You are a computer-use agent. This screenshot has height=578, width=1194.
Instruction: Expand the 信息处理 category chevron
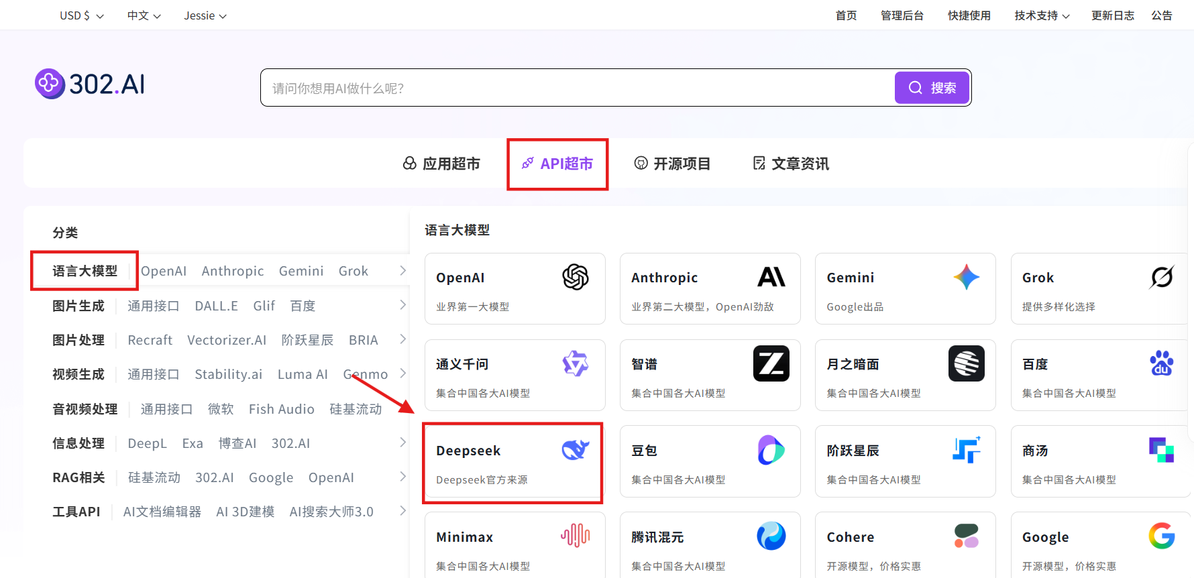(402, 442)
